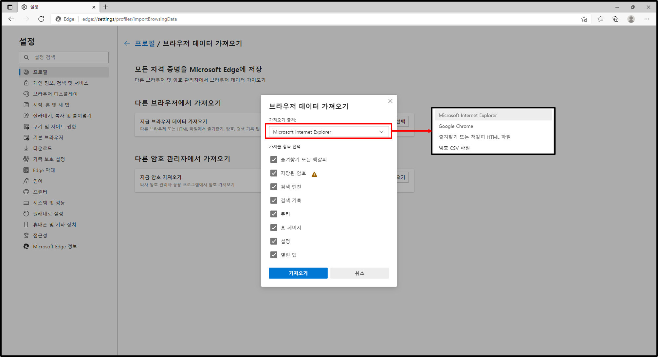658x357 pixels.
Task: Open 쿠키 및 사이트 권한 settings
Action: 64,126
